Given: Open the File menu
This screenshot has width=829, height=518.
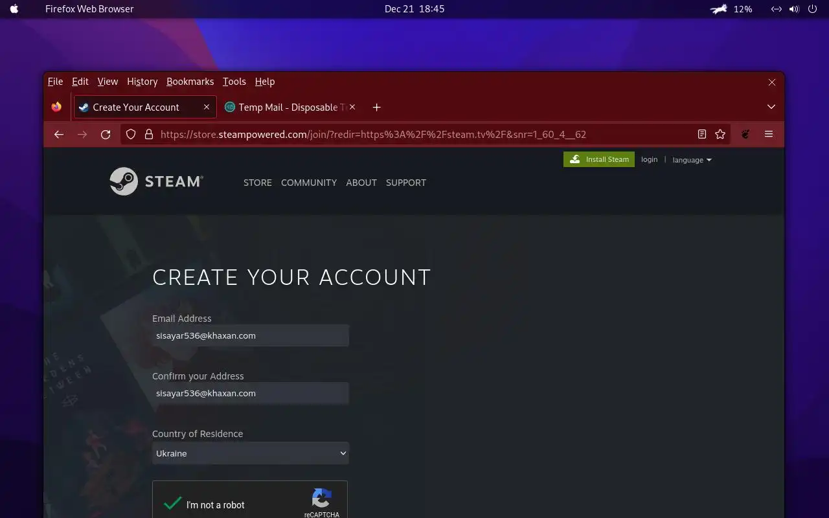Looking at the screenshot, I should [55, 82].
